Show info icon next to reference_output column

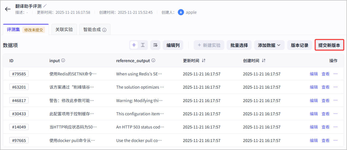click(153, 60)
